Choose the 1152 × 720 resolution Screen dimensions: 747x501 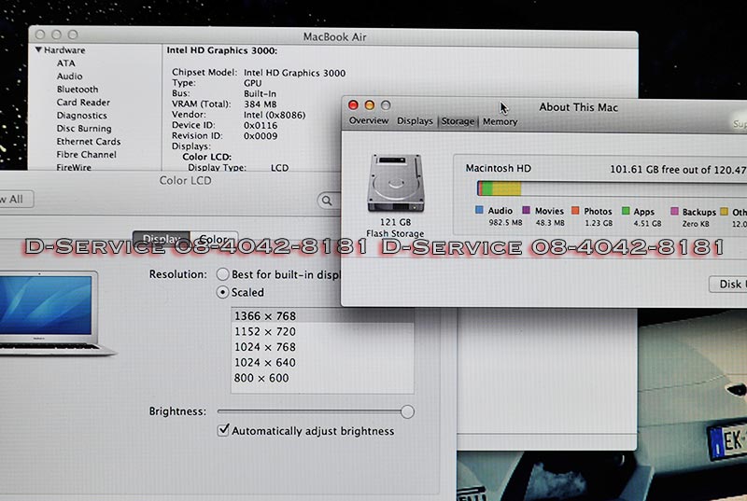coord(322,331)
